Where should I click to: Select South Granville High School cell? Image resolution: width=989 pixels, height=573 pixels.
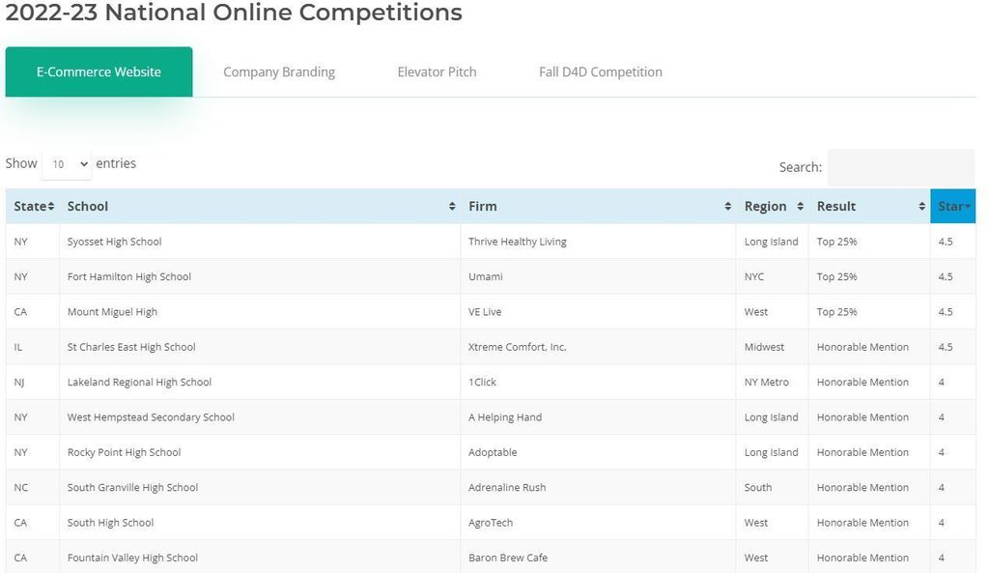pyautogui.click(x=260, y=487)
